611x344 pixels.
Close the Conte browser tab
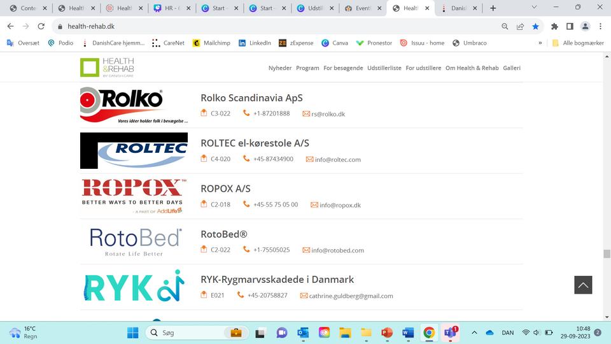(x=45, y=8)
